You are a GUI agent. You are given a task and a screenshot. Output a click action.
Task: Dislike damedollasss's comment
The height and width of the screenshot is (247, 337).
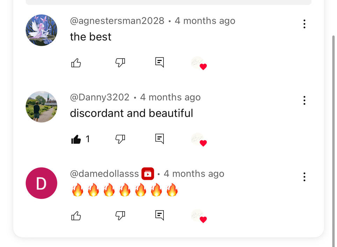click(x=120, y=216)
